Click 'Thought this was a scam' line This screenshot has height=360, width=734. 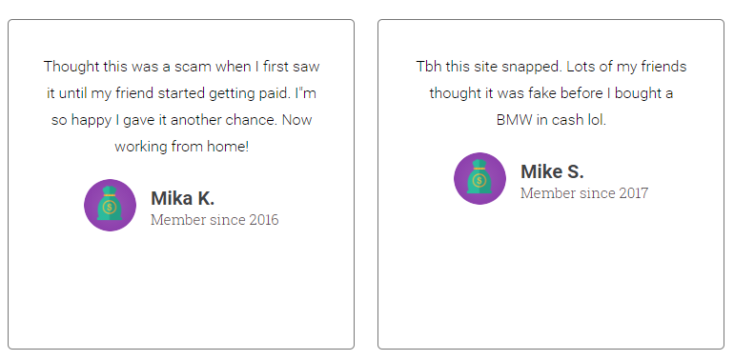tap(182, 67)
